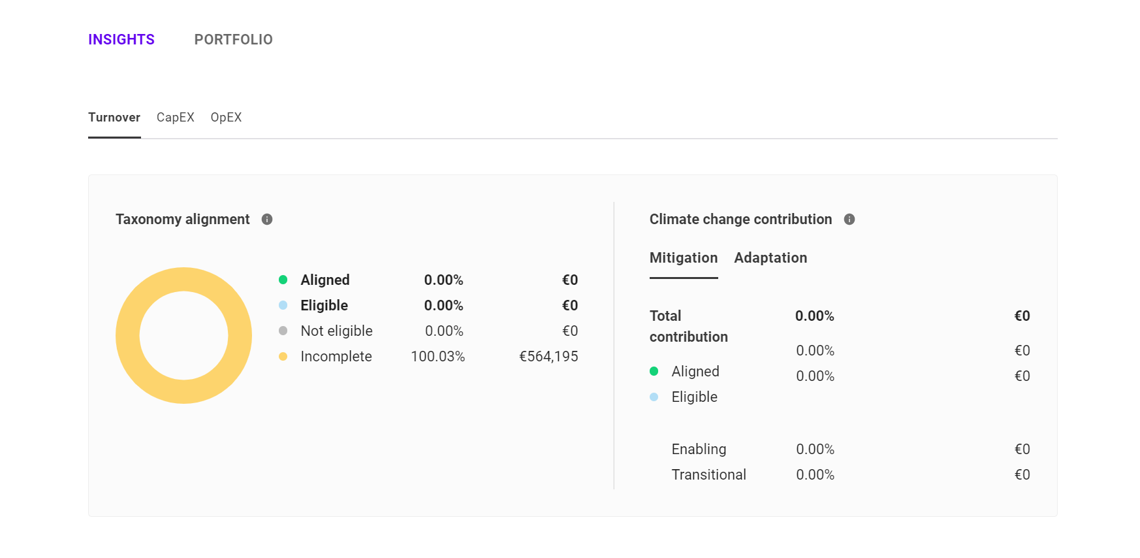Click the blue Eligible dot under Mitigation
The height and width of the screenshot is (558, 1140).
click(x=654, y=397)
